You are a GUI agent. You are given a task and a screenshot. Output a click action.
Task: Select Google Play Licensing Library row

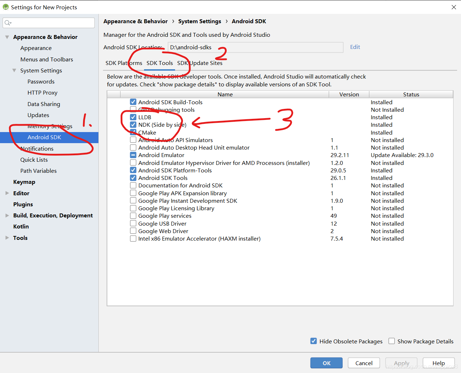[x=176, y=208]
